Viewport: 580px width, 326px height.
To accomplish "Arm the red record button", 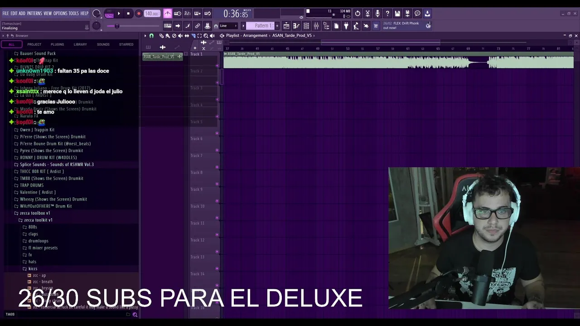I will coord(139,14).
